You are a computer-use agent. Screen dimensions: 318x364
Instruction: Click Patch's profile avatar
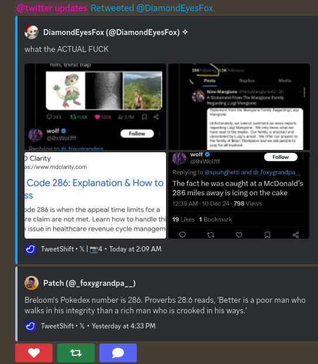tap(32, 283)
